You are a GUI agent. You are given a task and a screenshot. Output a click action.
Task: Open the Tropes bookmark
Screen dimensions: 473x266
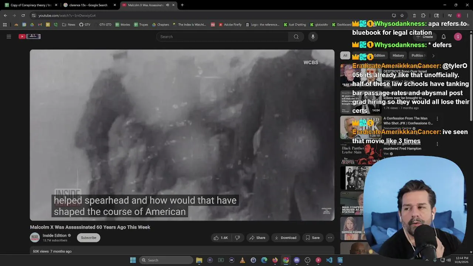tap(141, 25)
